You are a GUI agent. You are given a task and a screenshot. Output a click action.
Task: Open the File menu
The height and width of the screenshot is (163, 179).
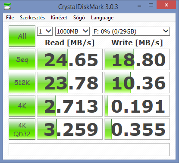pyautogui.click(x=10, y=18)
